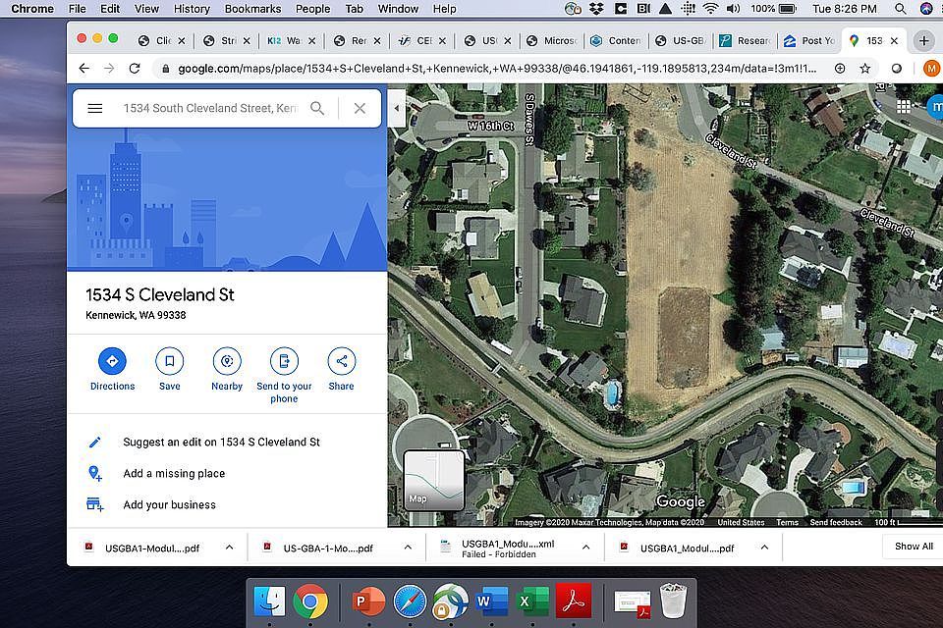Open Spotlight search in menu bar

pyautogui.click(x=901, y=9)
